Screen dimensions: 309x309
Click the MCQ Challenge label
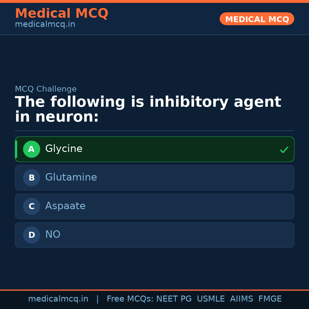tap(46, 89)
